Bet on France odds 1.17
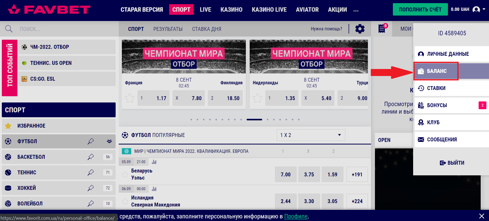Viewport: 489px width, 221px height. 153,98
